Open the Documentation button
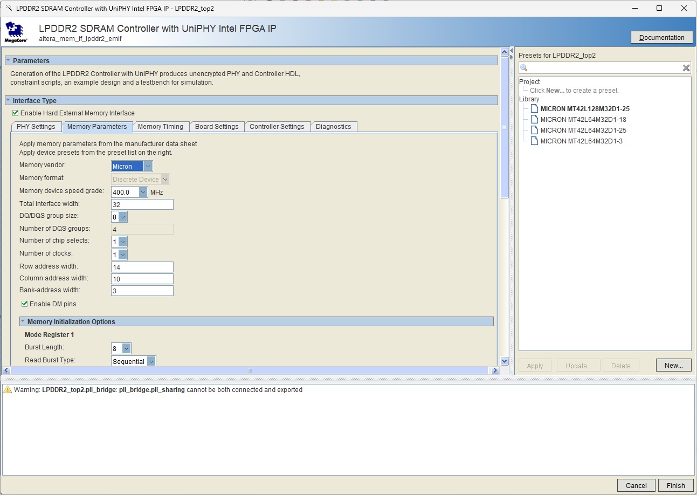 [x=661, y=37]
